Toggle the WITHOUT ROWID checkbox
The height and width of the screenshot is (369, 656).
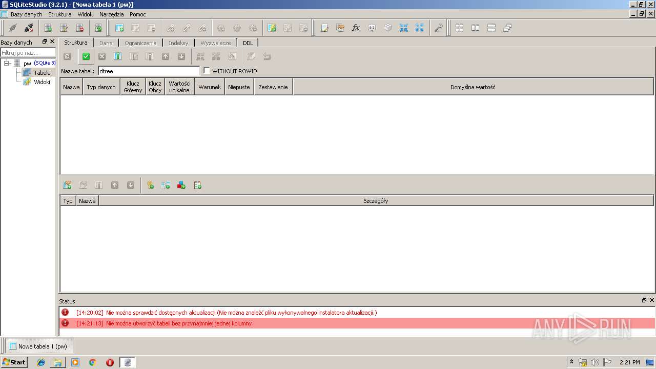pos(207,71)
